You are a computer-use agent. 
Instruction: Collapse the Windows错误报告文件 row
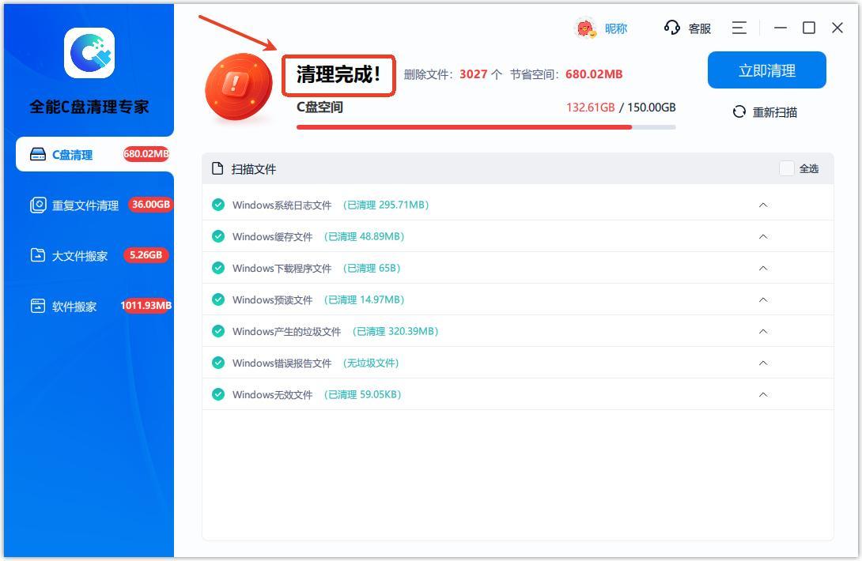tap(763, 363)
